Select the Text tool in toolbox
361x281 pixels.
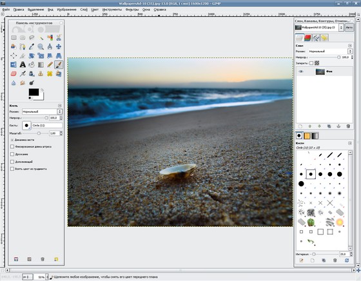[x=23, y=64]
